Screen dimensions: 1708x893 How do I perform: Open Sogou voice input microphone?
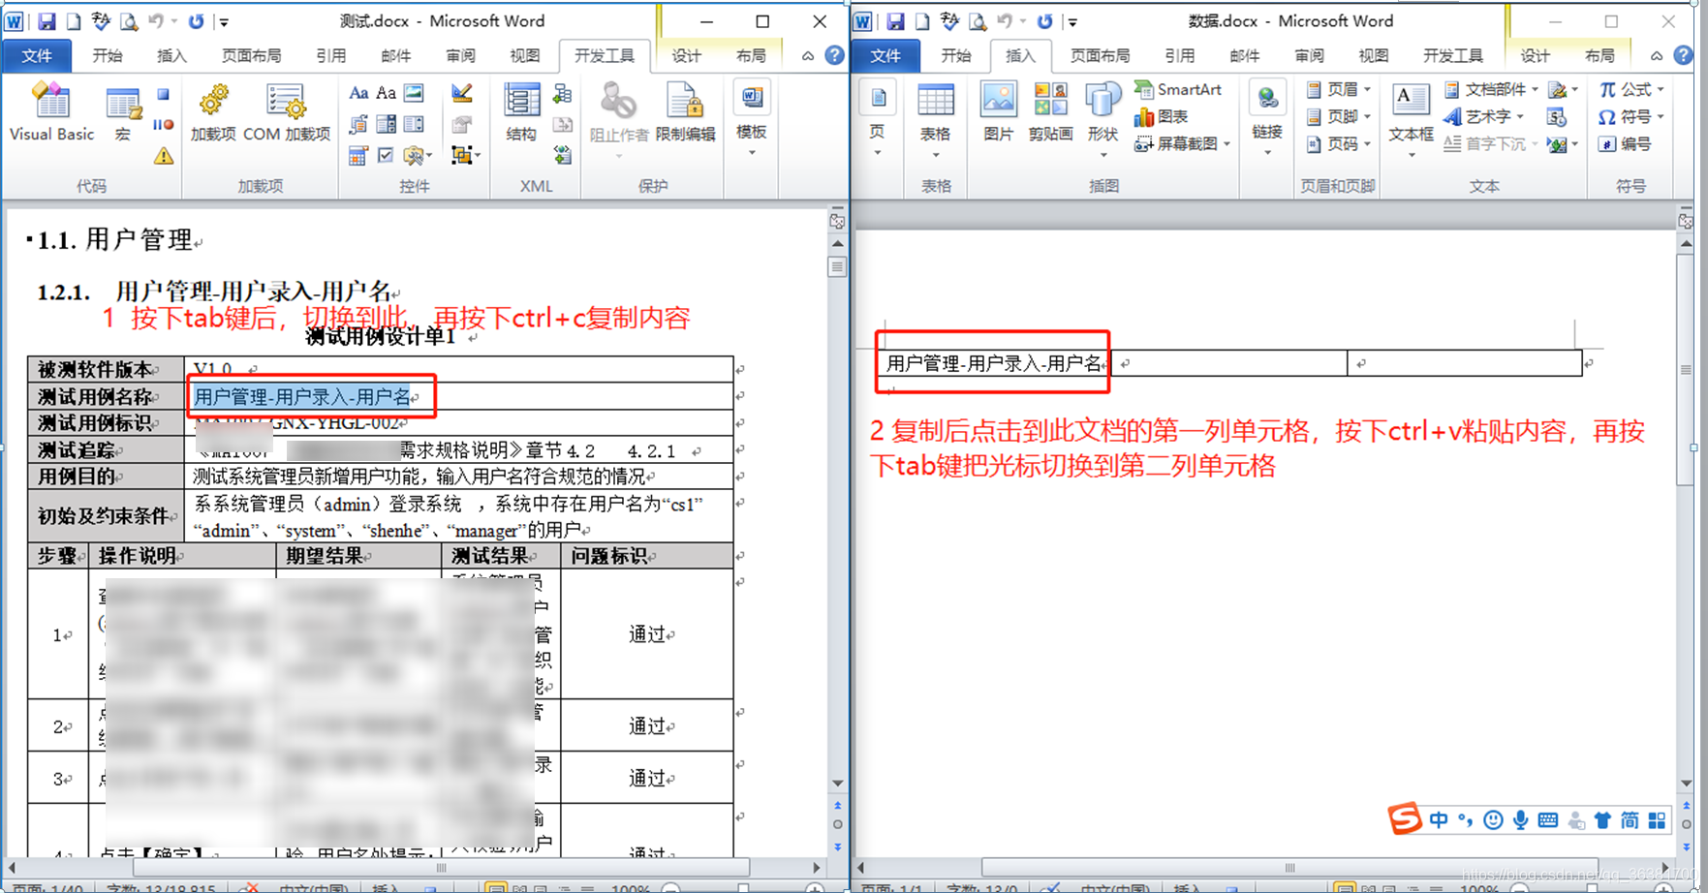(x=1521, y=820)
